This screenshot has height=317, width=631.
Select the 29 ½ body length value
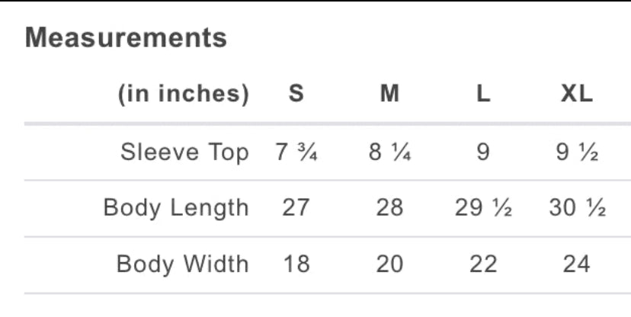pos(483,207)
